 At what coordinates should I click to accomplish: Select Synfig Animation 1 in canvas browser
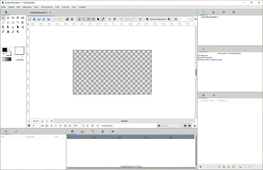tap(210, 17)
